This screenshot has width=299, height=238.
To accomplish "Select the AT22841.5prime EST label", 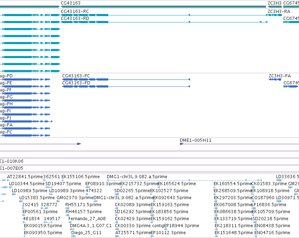I will [x=25, y=177].
